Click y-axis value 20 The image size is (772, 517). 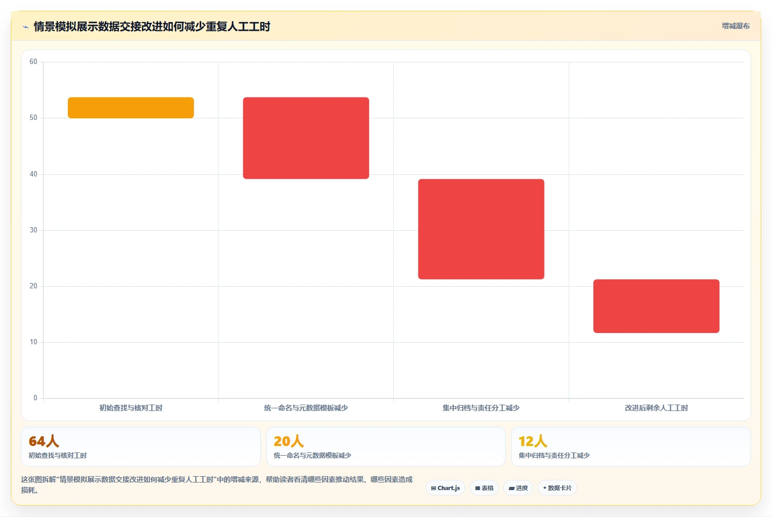tap(33, 286)
